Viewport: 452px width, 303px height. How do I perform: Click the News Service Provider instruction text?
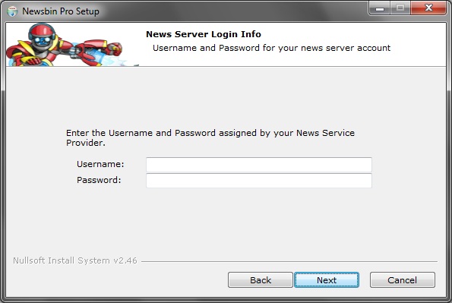click(x=210, y=137)
